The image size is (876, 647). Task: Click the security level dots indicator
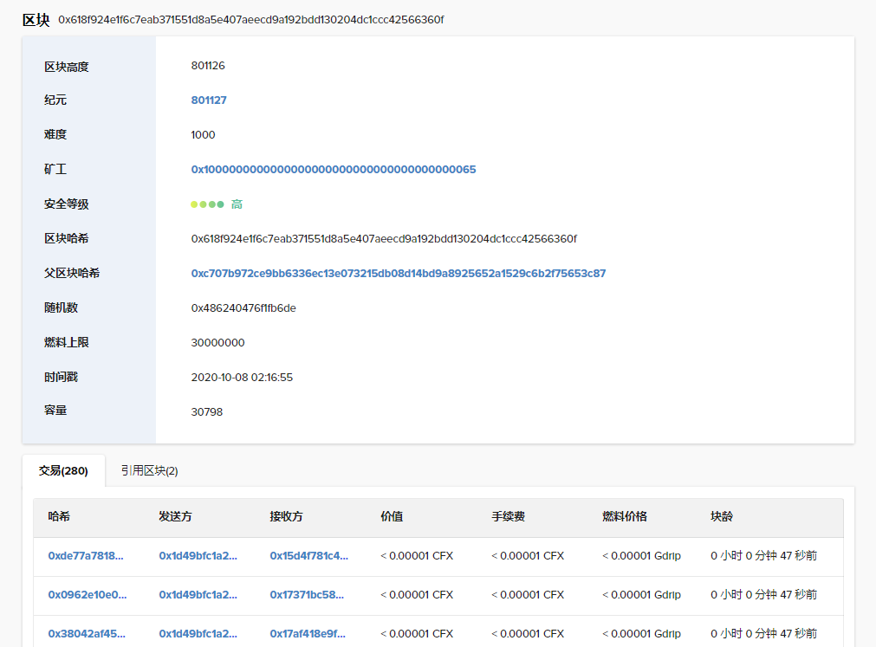coord(207,204)
